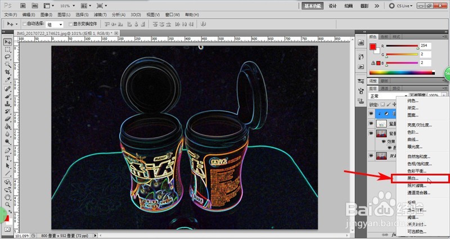The width and height of the screenshot is (450, 239).
Task: Switch to the 绘画 workspace
Action: [348, 6]
